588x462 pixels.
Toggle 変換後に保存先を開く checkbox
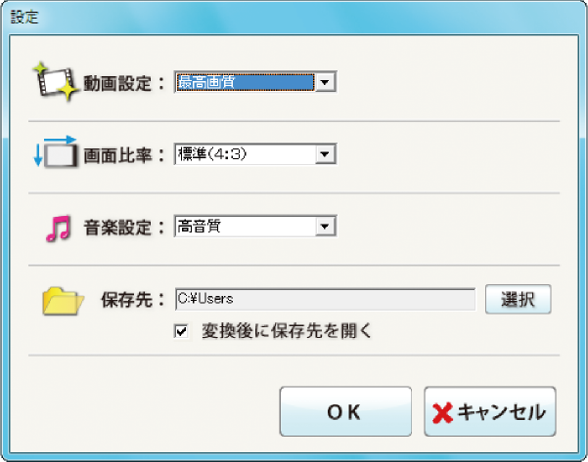(182, 331)
